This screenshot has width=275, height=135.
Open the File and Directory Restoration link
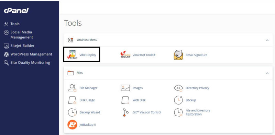[x=198, y=112]
